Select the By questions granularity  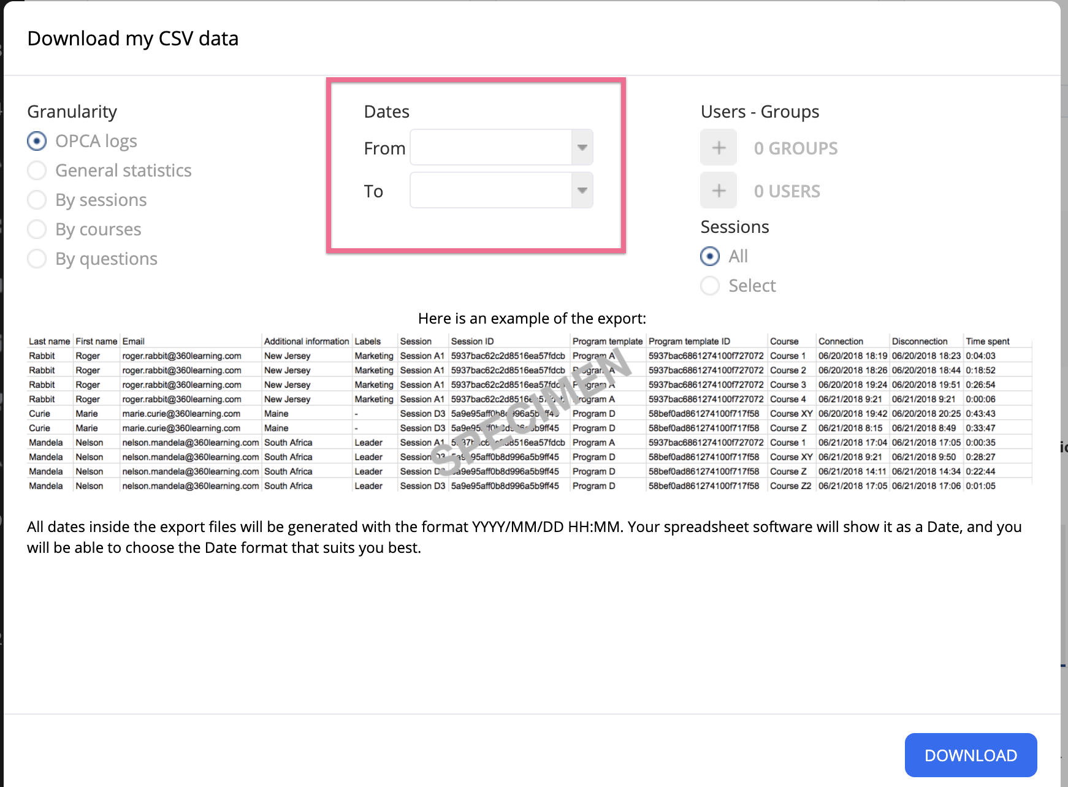36,258
